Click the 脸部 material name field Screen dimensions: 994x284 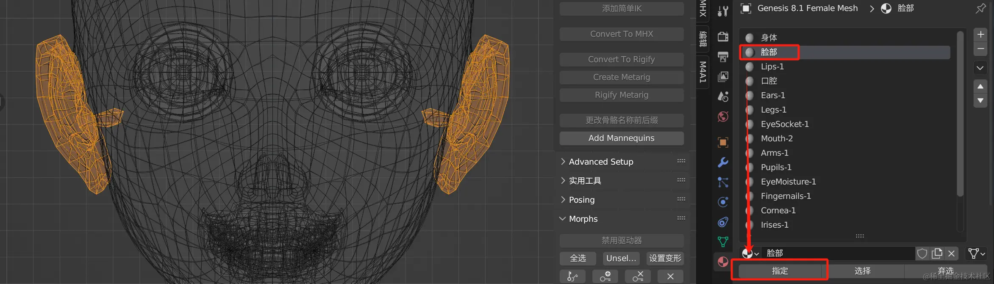(838, 254)
